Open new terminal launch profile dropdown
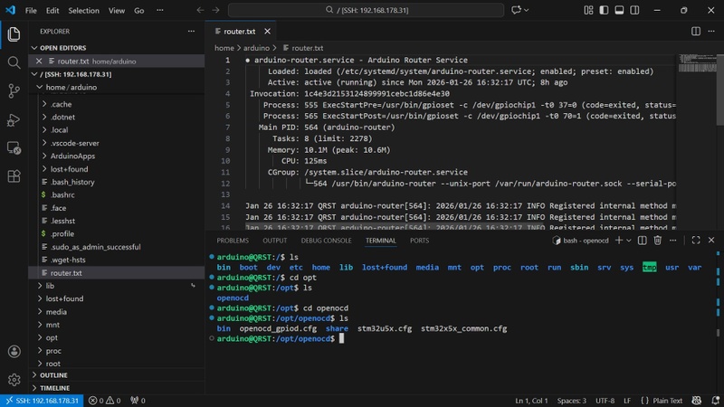The height and width of the screenshot is (407, 724). coord(630,241)
